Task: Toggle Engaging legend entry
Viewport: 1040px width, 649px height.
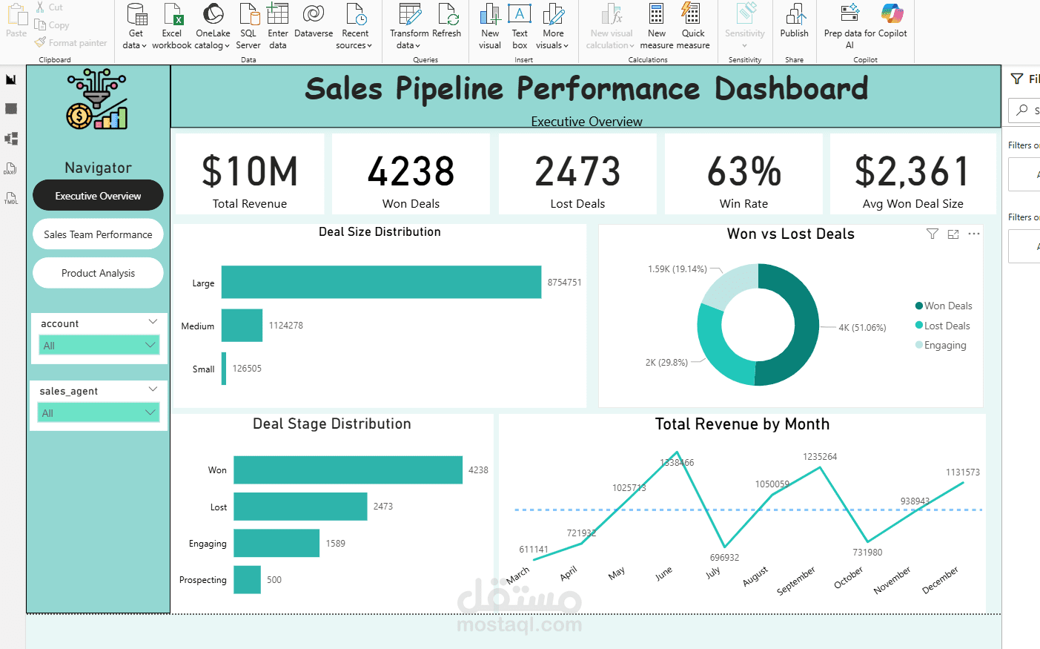Action: (941, 345)
